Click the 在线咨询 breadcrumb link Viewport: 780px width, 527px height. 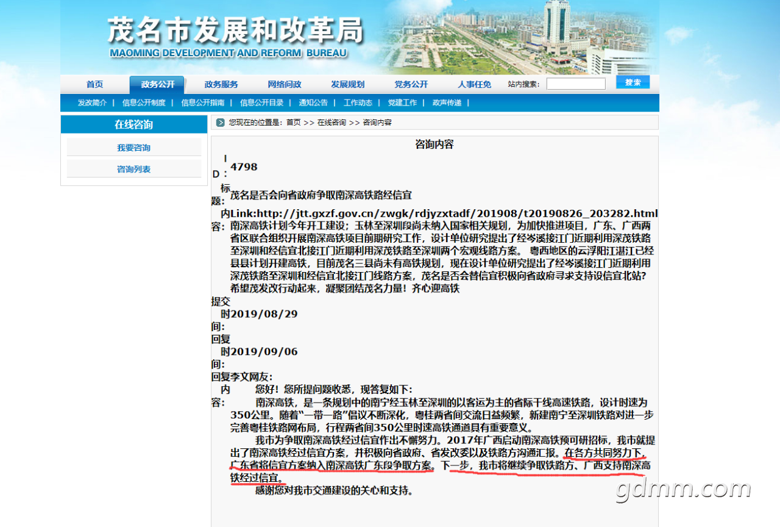[x=331, y=123]
